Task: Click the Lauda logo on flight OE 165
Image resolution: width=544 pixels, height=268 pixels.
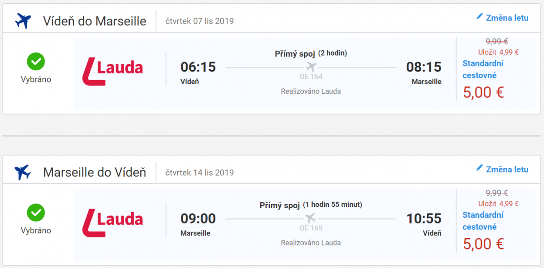Action: 112,223
